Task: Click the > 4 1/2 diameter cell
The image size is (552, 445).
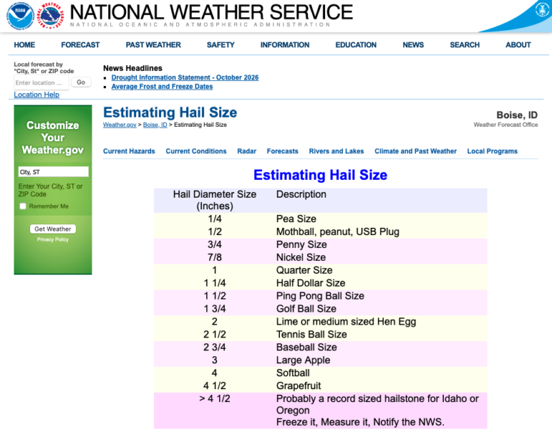Action: (215, 398)
